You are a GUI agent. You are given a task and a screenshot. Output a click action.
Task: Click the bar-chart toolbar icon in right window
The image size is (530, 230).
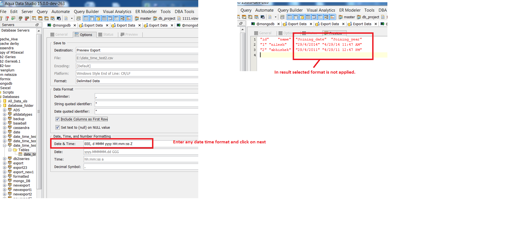pos(333,17)
